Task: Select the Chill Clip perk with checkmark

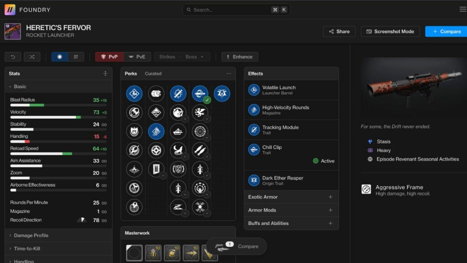Action: coord(200,94)
